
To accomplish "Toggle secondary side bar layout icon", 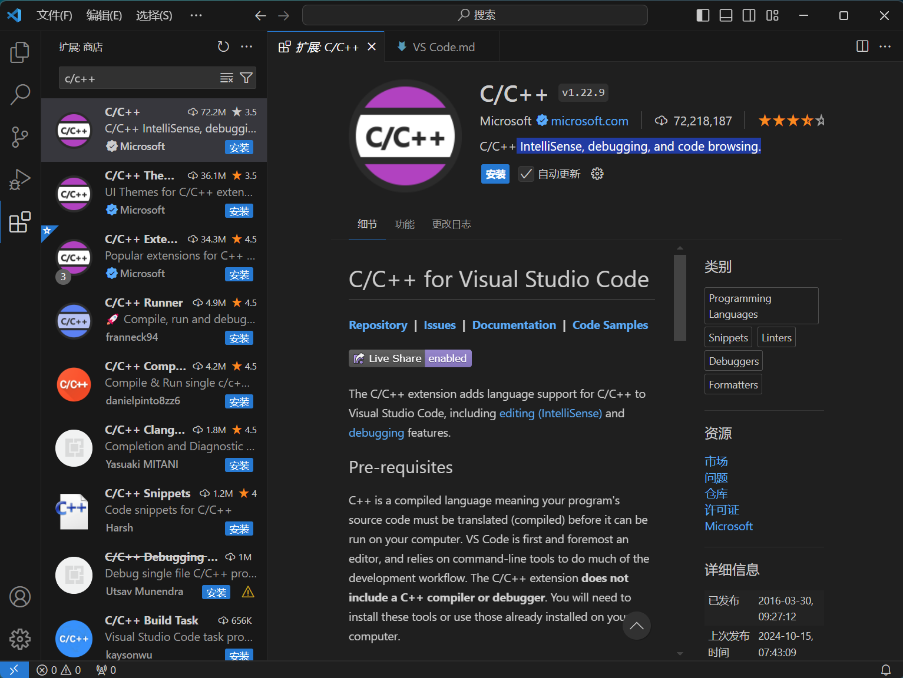I will tap(749, 15).
